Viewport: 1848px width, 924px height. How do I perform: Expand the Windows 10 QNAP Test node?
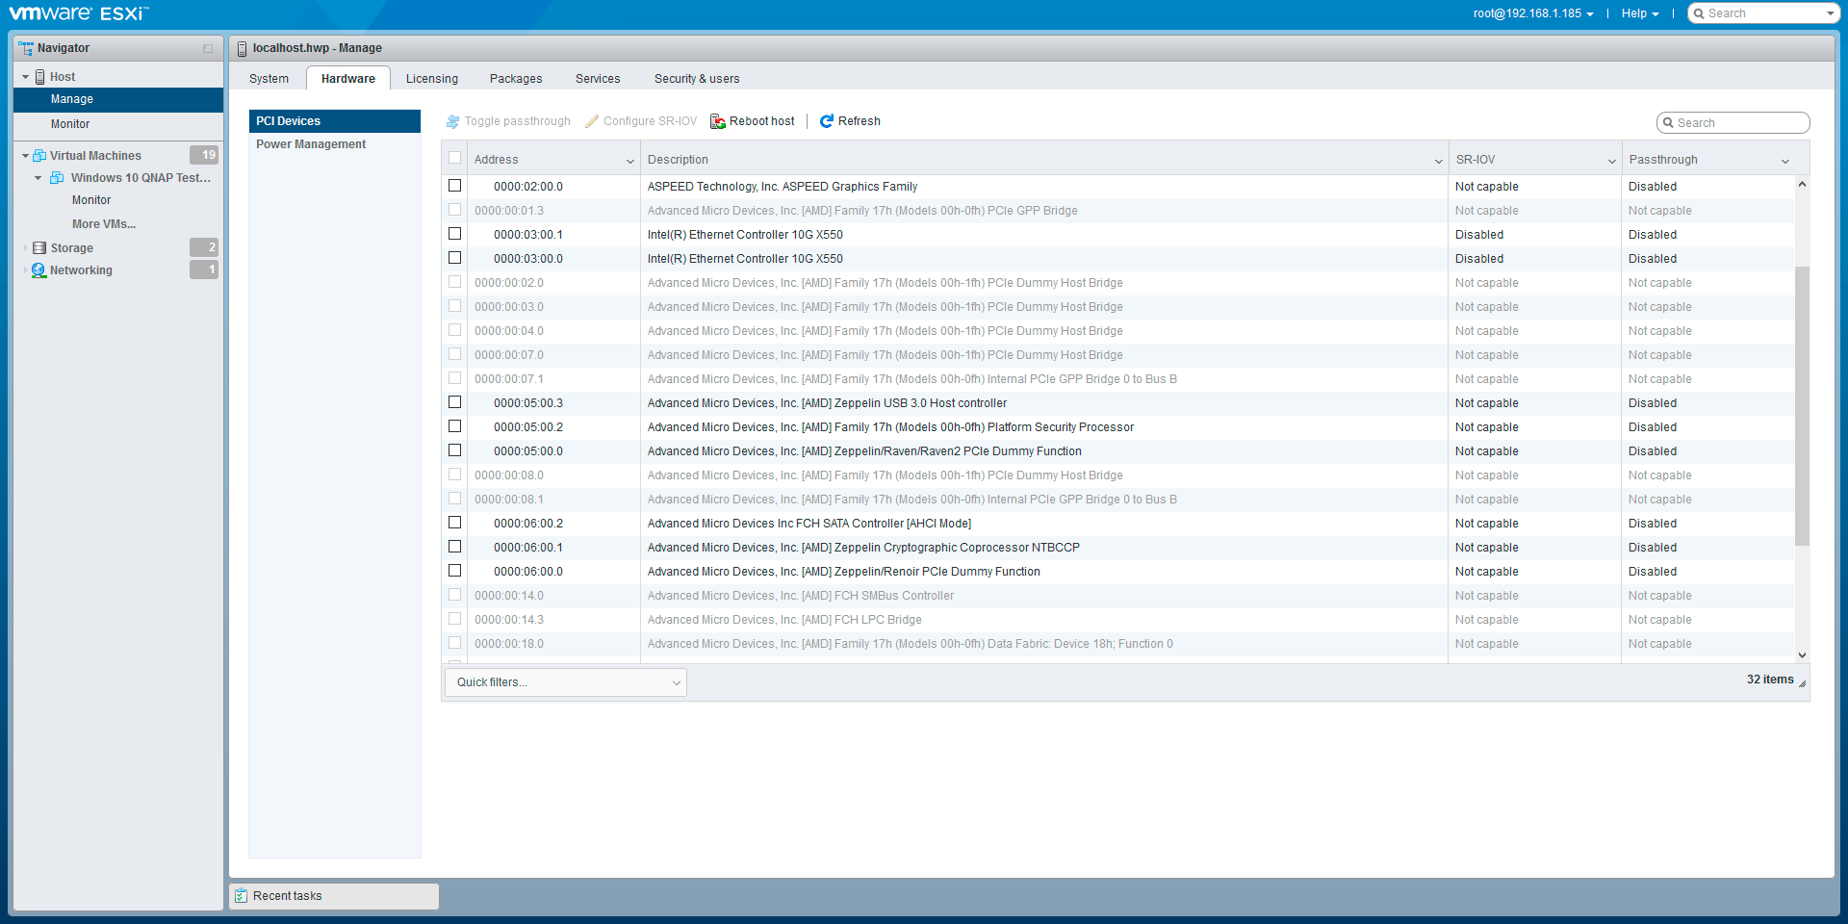pyautogui.click(x=38, y=178)
